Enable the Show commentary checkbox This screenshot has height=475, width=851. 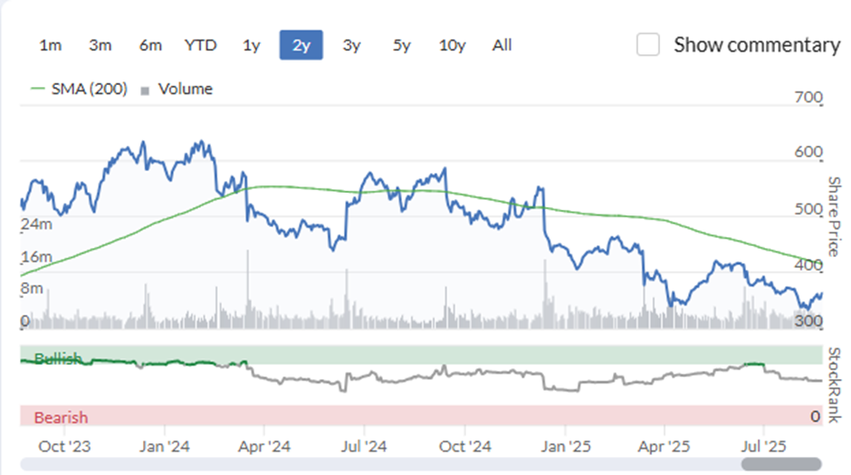click(x=648, y=44)
